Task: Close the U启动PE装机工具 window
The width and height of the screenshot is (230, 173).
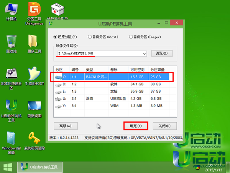Action: 177,23
